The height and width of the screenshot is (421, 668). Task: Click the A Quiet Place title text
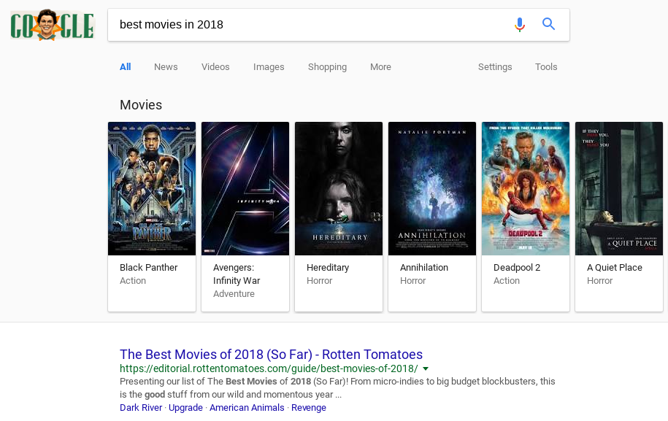[x=614, y=267]
